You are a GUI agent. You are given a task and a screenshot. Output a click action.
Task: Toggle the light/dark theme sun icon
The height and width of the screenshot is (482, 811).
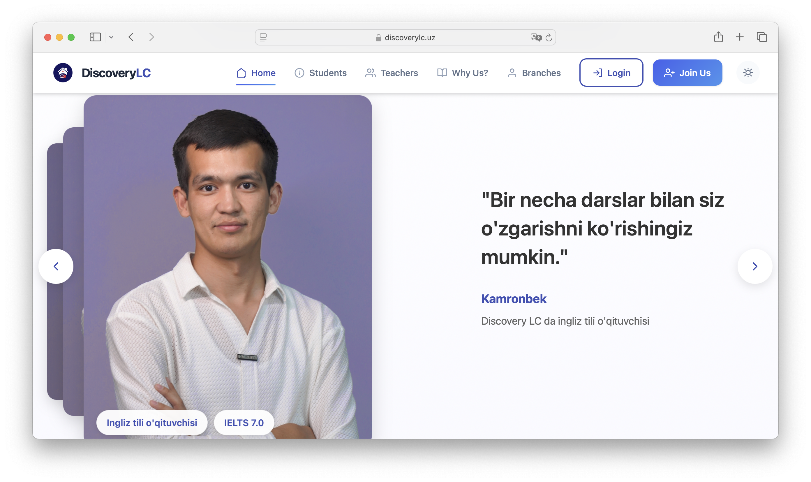pyautogui.click(x=748, y=73)
